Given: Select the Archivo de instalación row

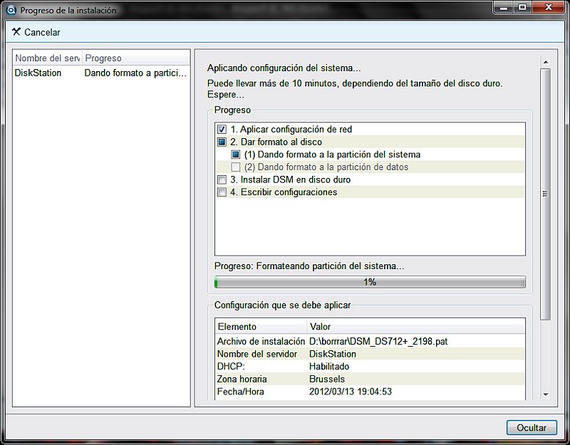Looking at the screenshot, I should [370, 342].
